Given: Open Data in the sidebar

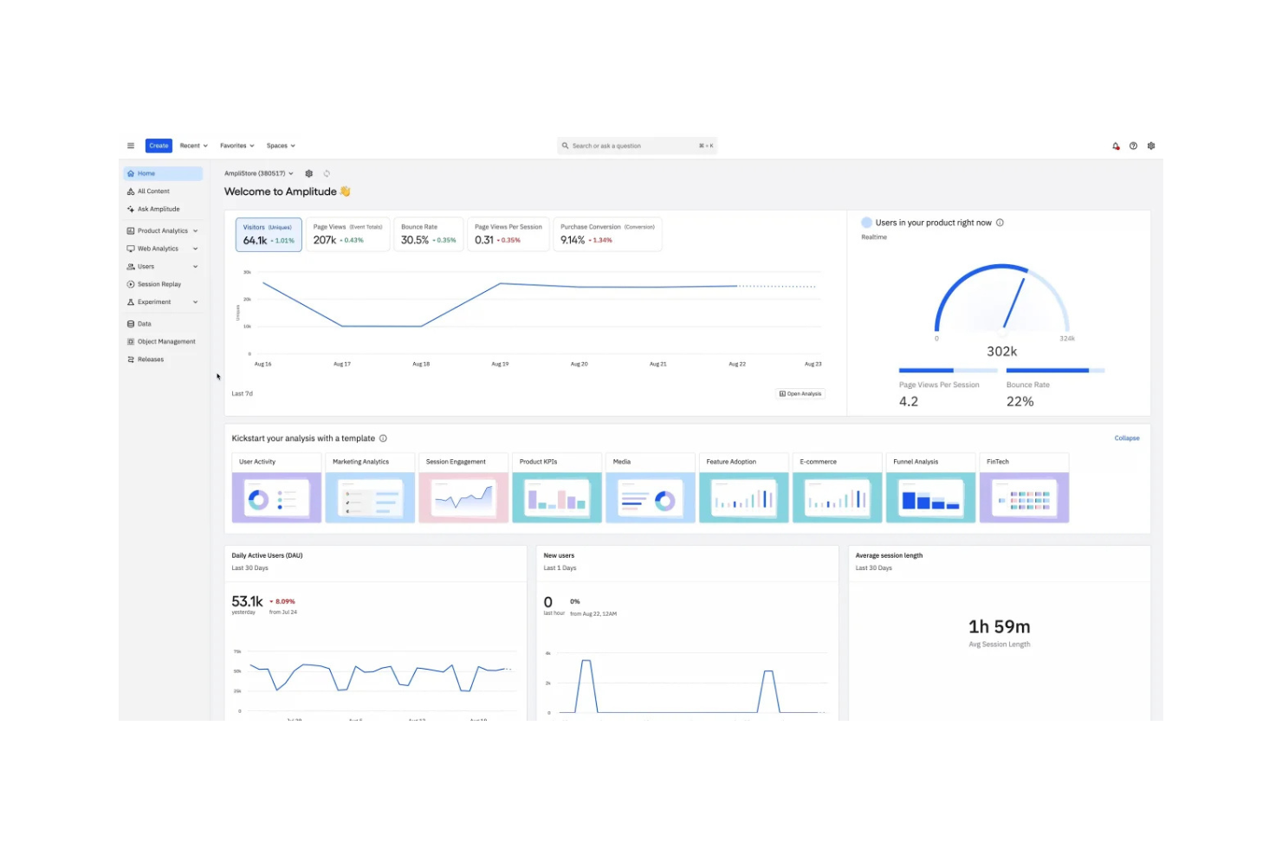Looking at the screenshot, I should [163, 324].
